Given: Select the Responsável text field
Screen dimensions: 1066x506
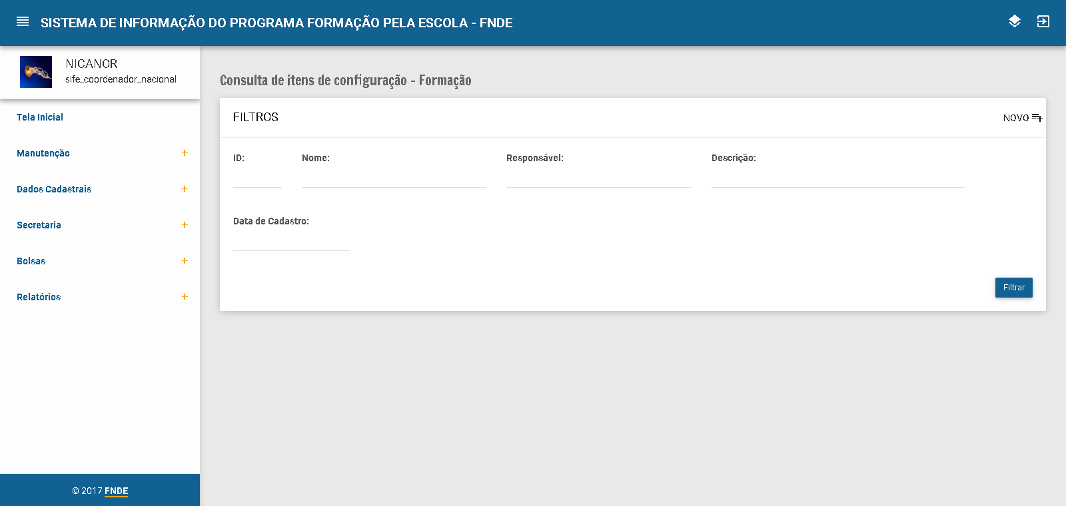Looking at the screenshot, I should point(598,178).
